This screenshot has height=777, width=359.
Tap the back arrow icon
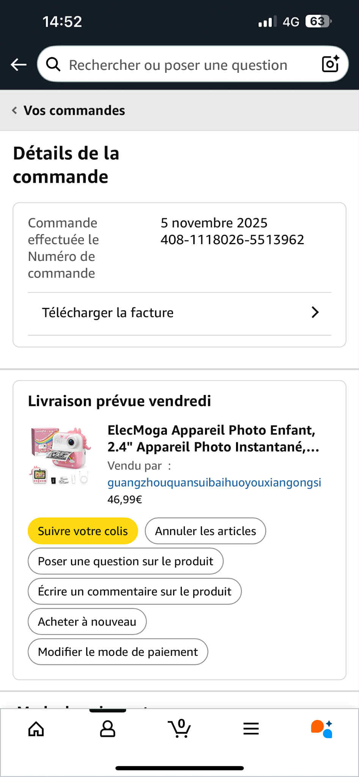18,65
